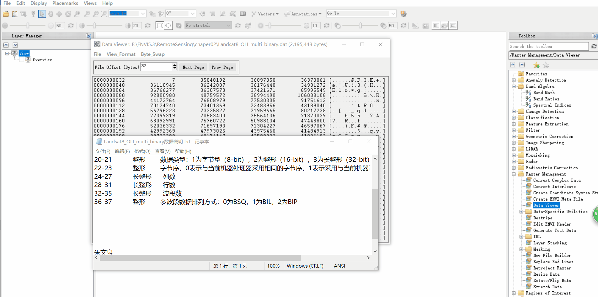The image size is (598, 297).
Task: Click the transparency slider handle
Action: pos(360,26)
